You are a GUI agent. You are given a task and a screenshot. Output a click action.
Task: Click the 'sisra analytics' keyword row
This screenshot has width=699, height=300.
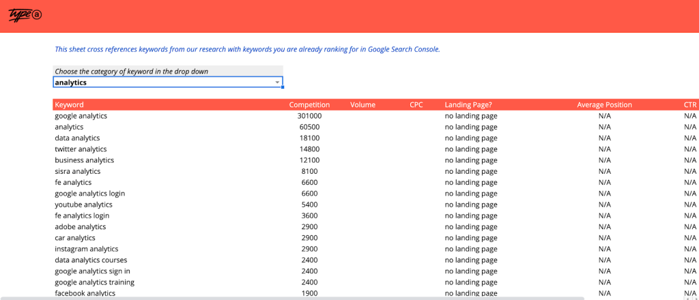[78, 171]
